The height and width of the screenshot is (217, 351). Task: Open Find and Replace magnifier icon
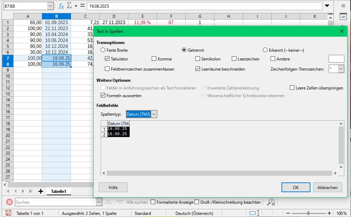coord(271,202)
